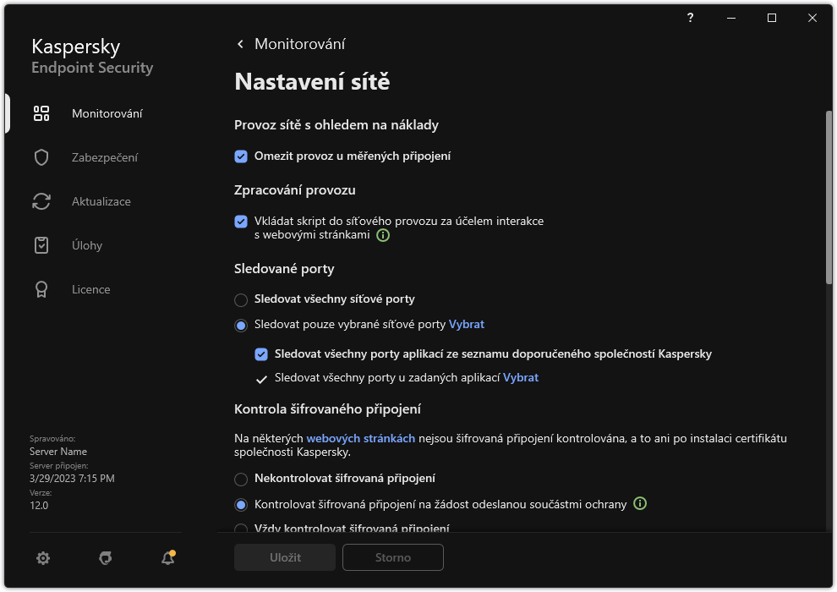Open application settings via the gear icon

point(42,558)
